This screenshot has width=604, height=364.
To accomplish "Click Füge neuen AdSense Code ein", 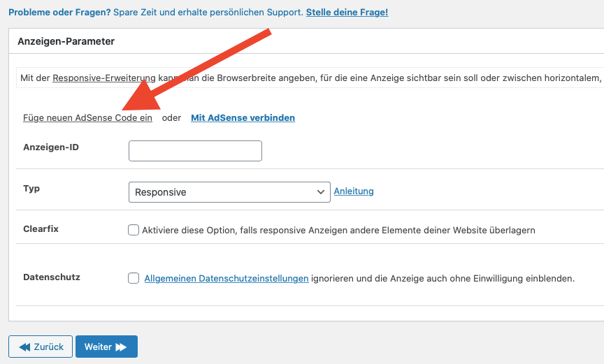I will (87, 118).
